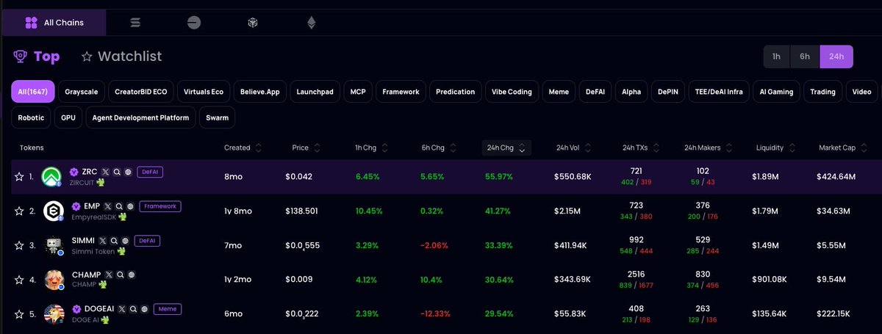882x334 pixels.
Task: Click the green gecko icon beside Simmi Token
Action: (x=121, y=251)
